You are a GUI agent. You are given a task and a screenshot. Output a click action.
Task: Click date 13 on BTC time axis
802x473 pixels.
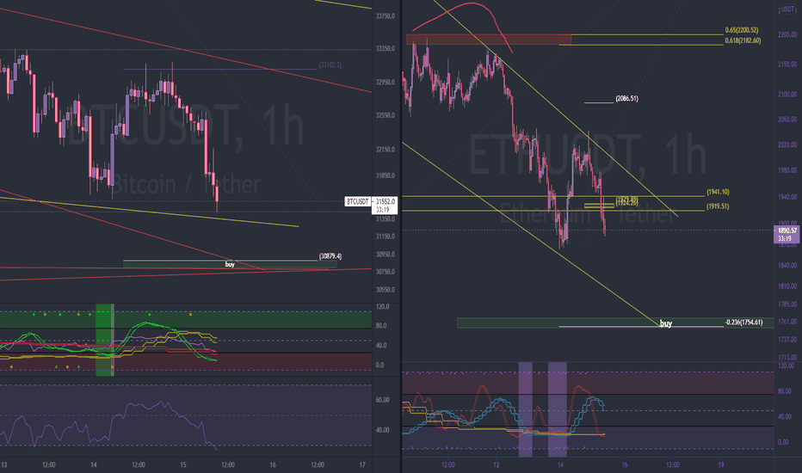click(x=4, y=464)
